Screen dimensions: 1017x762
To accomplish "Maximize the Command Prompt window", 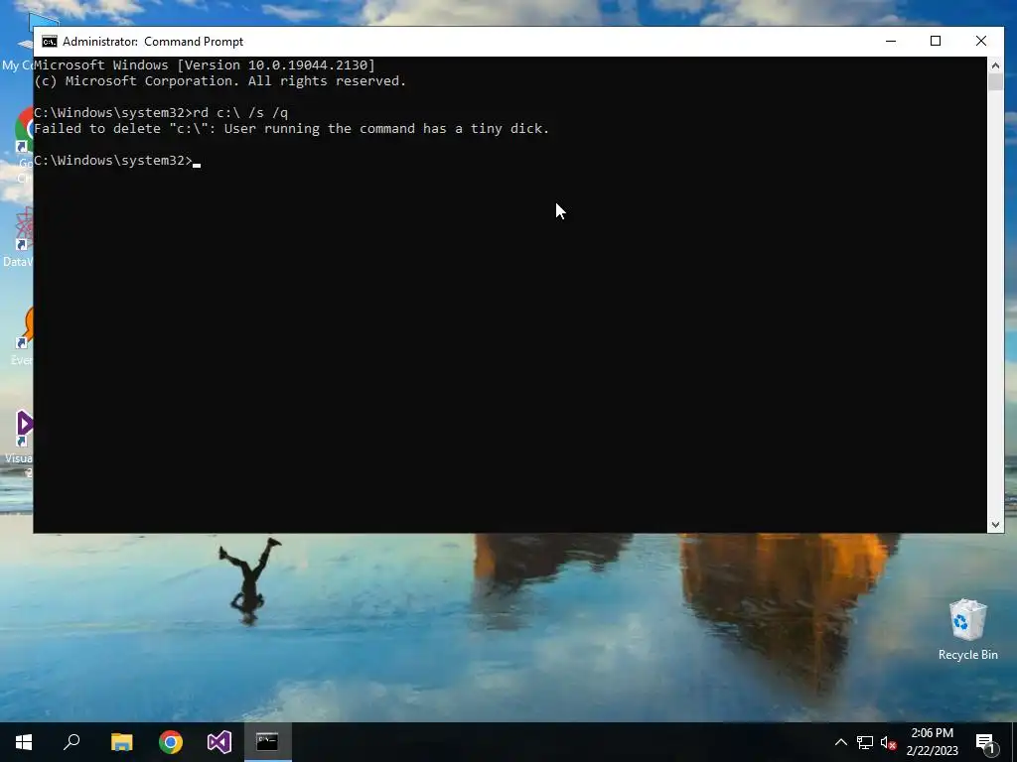I will click(936, 41).
